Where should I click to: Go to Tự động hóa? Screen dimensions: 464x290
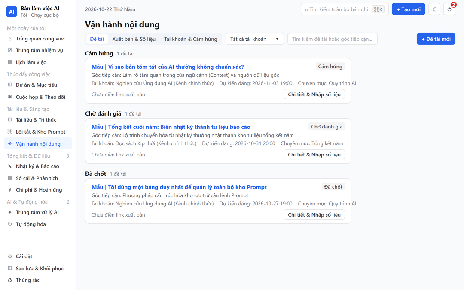tap(38, 224)
